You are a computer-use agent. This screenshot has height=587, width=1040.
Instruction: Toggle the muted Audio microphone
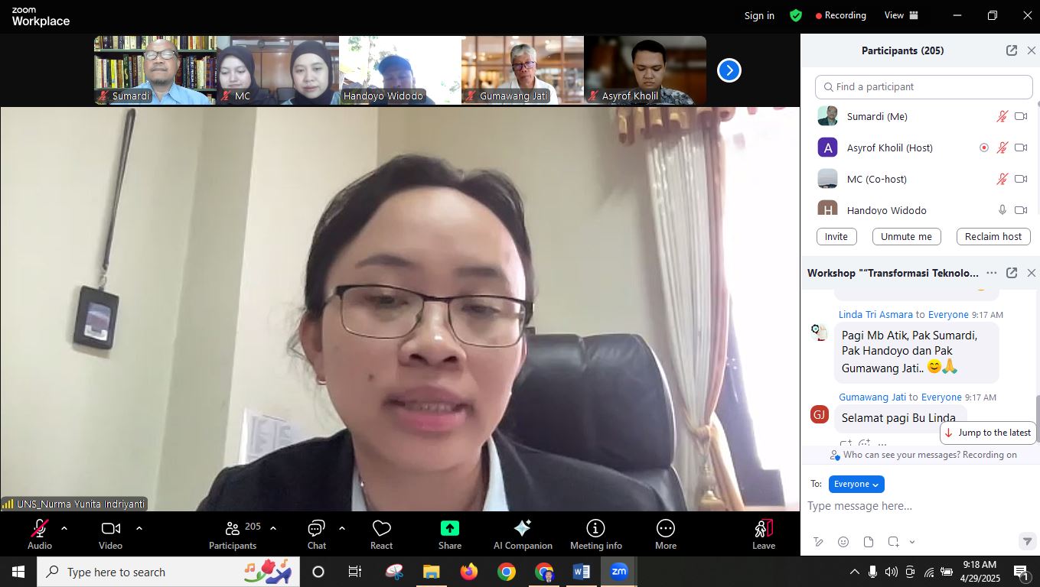pos(40,529)
